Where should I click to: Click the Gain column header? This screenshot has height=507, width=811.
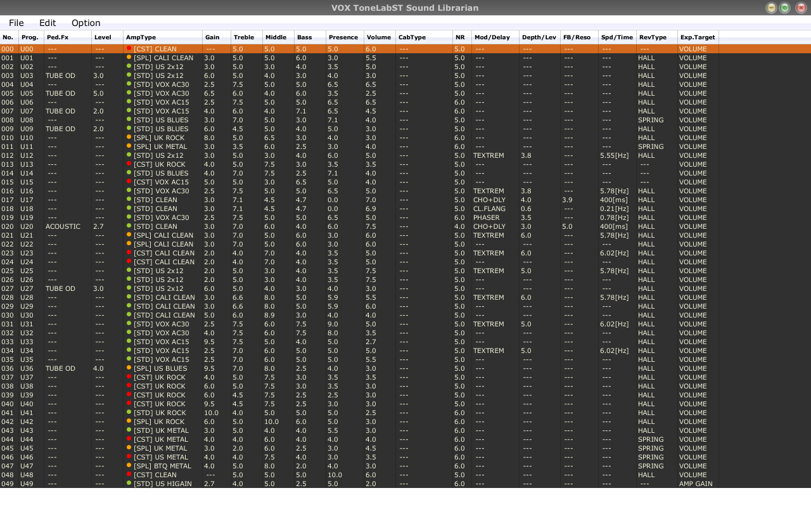pos(217,37)
